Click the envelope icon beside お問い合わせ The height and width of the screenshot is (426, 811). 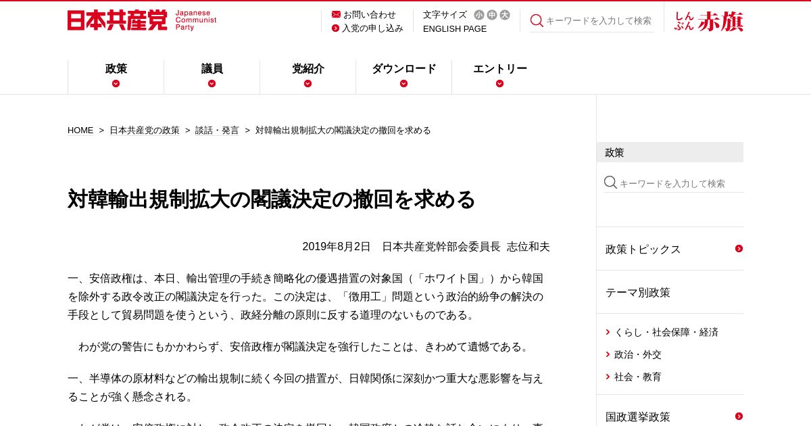pos(336,14)
